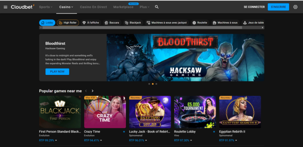Open the Marketplace menu item
This screenshot has height=147, width=303.
point(123,7)
